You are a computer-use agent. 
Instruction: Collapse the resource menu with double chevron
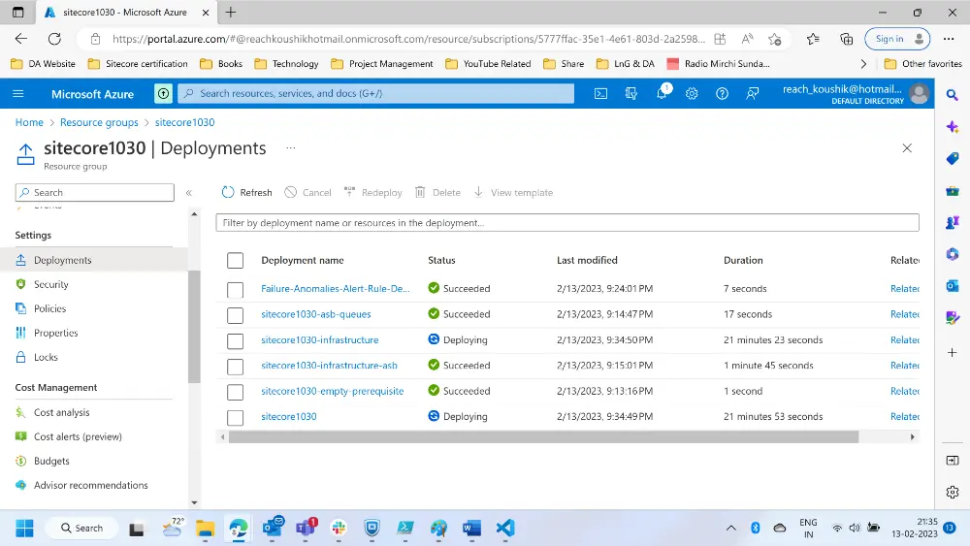tap(189, 193)
